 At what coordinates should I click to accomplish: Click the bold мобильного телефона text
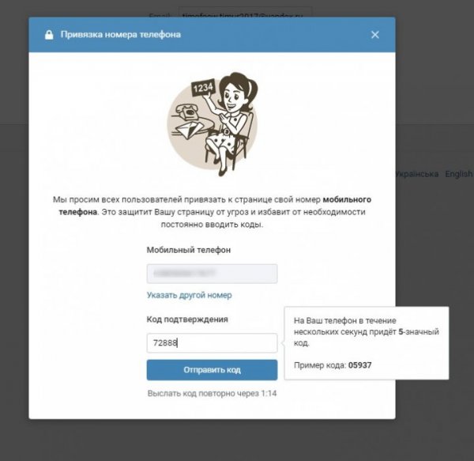coord(215,206)
